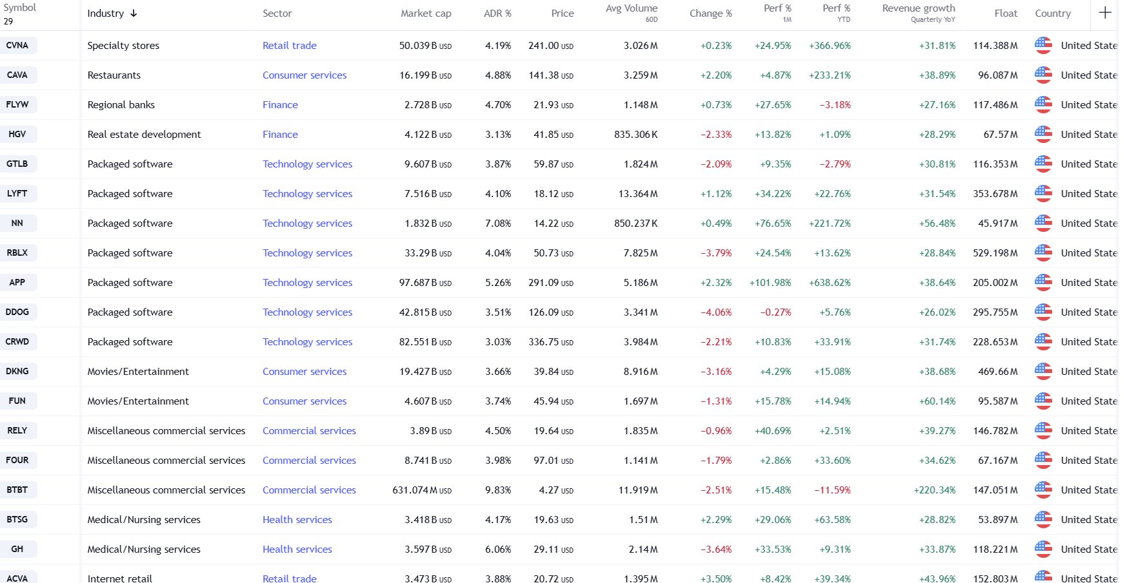Click the APP row United States flag
The height and width of the screenshot is (583, 1125).
pos(1043,282)
